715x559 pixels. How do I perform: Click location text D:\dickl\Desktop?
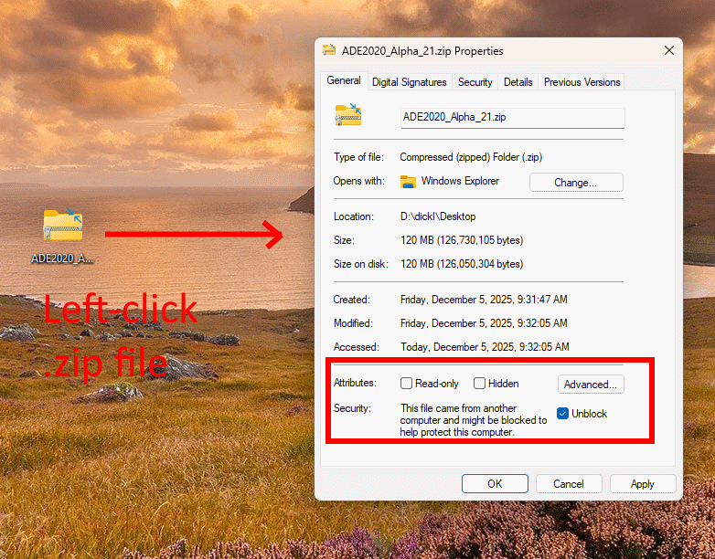click(x=438, y=216)
